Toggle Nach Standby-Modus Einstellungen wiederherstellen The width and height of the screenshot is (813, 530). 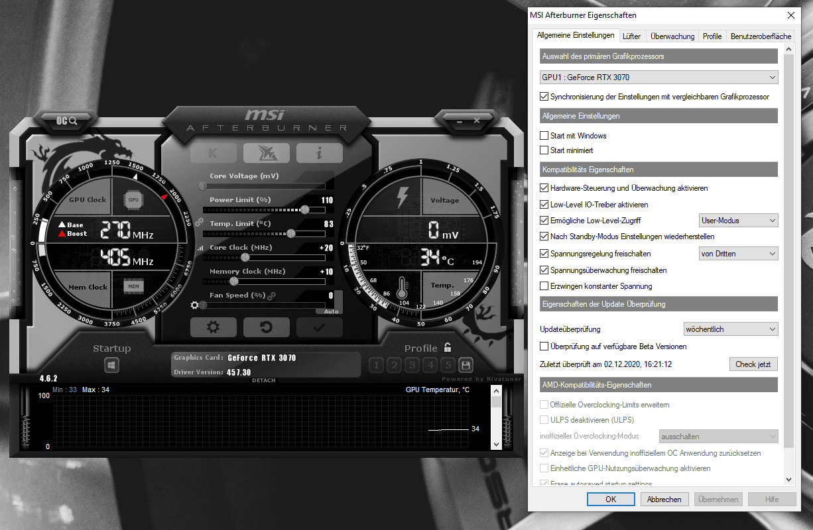point(544,237)
